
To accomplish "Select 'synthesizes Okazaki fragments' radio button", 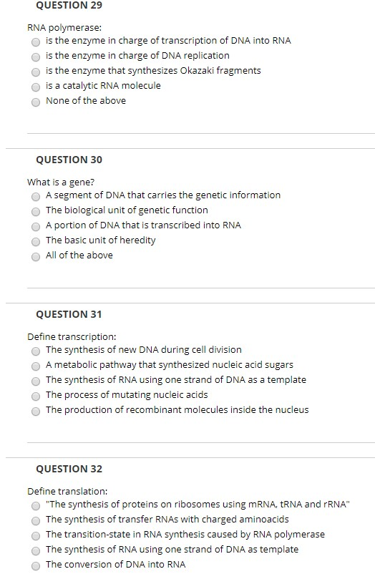I will coord(36,72).
